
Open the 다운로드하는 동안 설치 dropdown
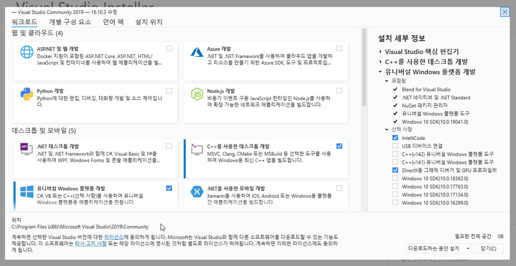(438, 248)
